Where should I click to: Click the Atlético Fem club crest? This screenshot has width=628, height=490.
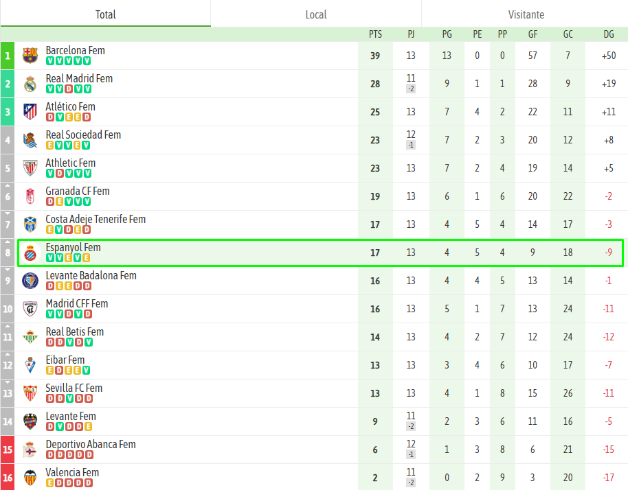pos(30,112)
